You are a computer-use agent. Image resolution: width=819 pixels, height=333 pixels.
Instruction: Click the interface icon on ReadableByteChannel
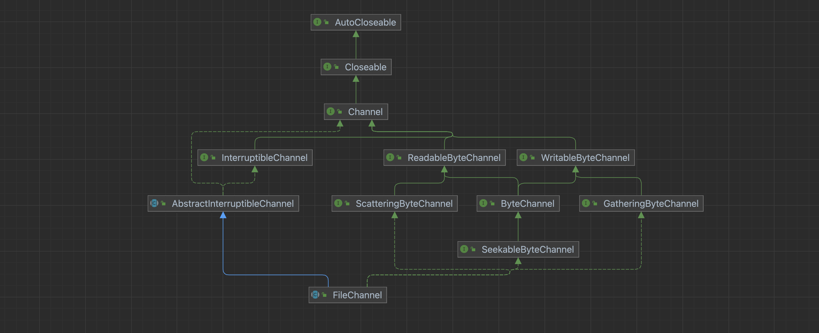(390, 157)
